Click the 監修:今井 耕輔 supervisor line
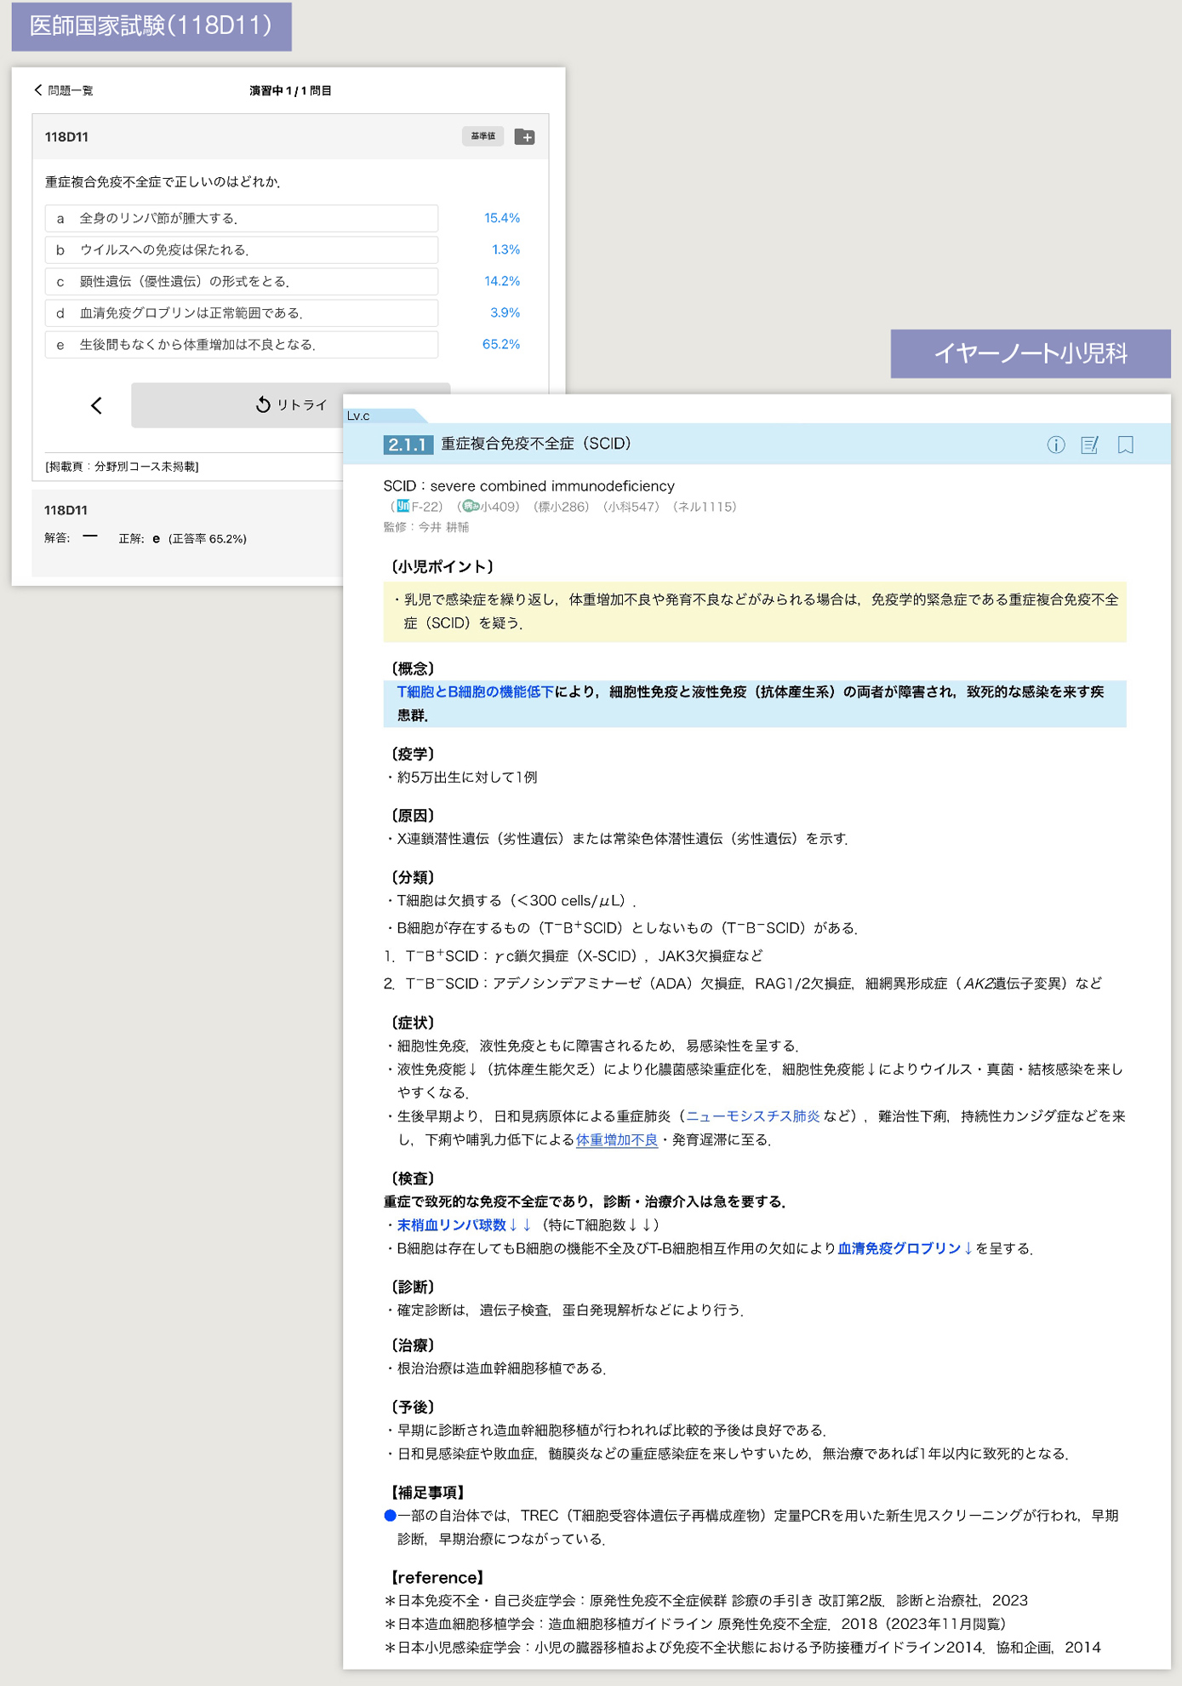This screenshot has width=1182, height=1686. 426,528
